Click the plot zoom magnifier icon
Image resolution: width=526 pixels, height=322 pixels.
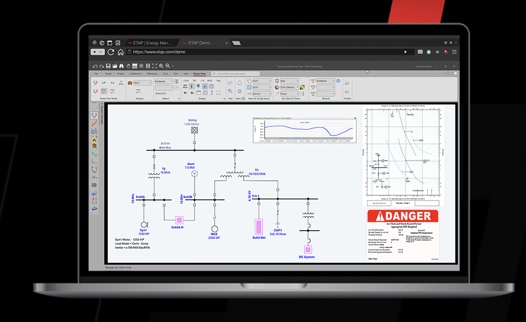(x=230, y=91)
